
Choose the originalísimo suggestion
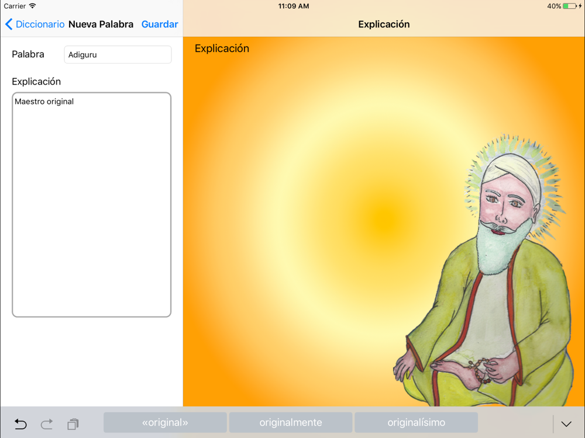coord(417,422)
